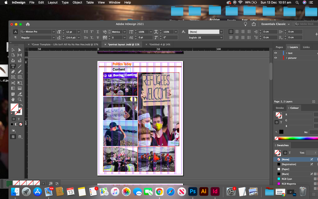Viewport: 318px width, 199px height.
Task: Switch to the Untitled-4 document tab
Action: tap(160, 45)
